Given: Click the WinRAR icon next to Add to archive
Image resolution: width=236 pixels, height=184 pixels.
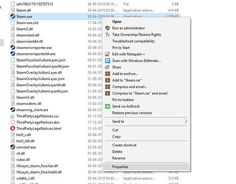Looking at the screenshot, I should click(108, 74).
